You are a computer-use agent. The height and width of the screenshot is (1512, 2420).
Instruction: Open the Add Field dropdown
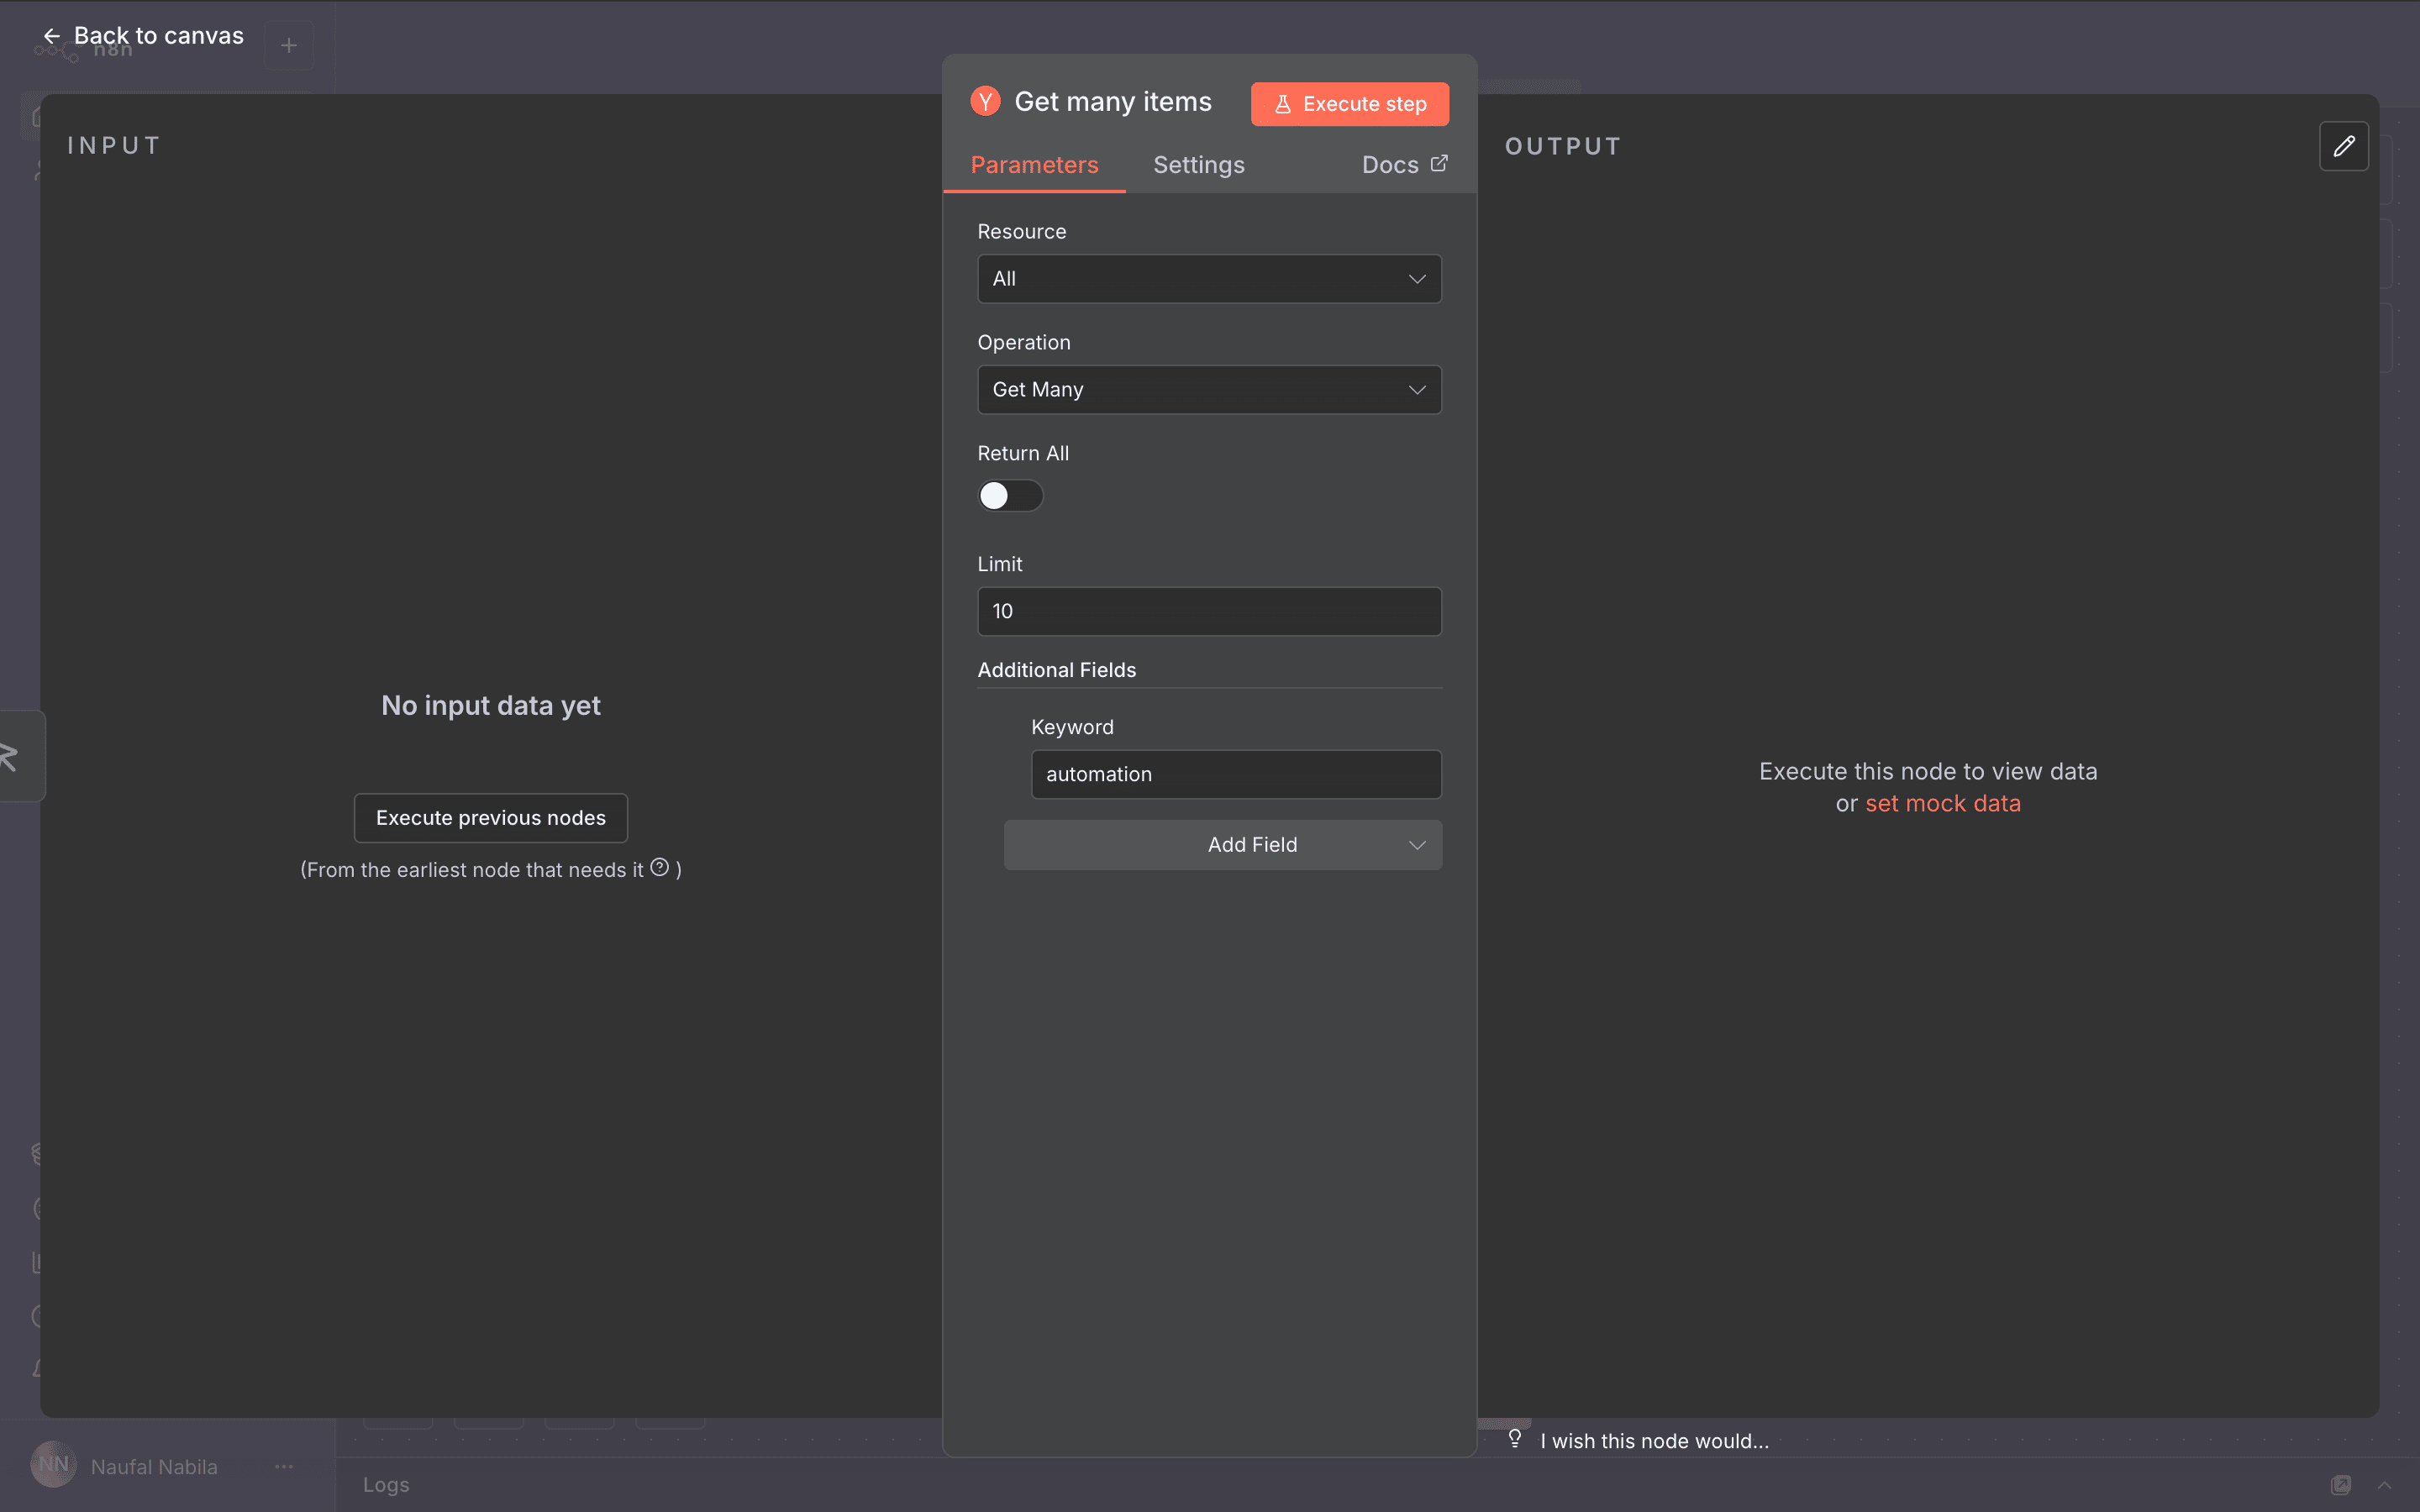[1222, 845]
